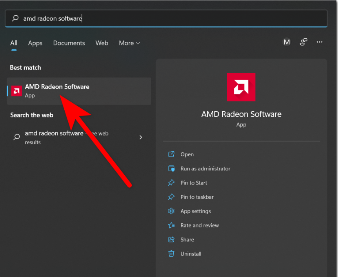Switch to the Apps tab

[35, 43]
